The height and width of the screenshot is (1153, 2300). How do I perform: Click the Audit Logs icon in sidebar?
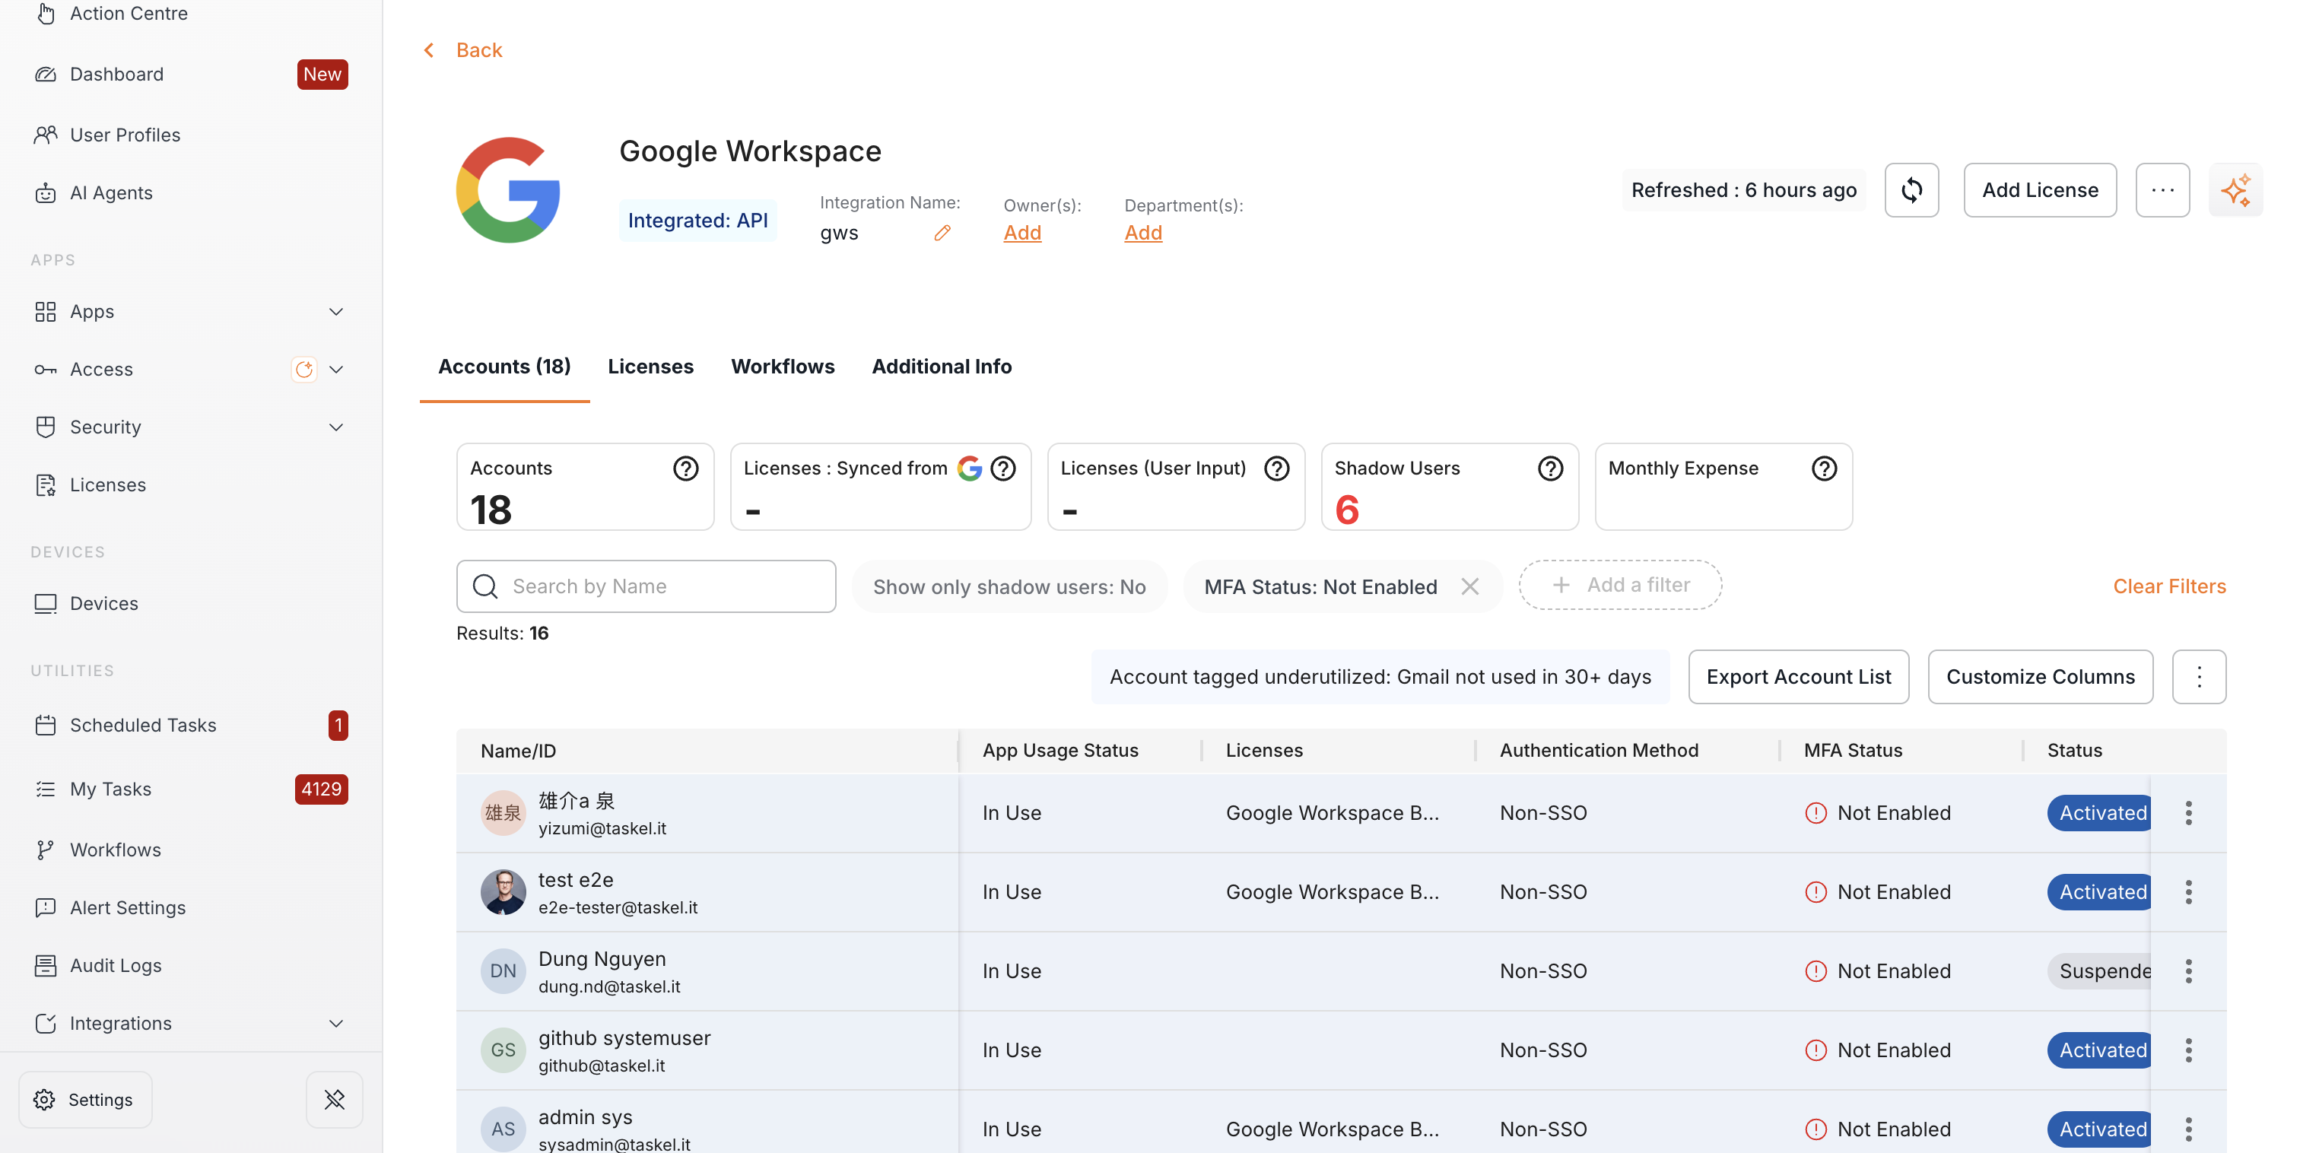pos(45,965)
